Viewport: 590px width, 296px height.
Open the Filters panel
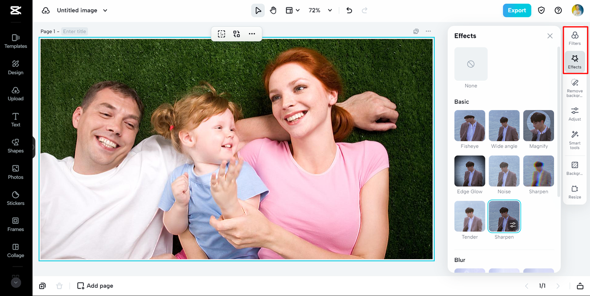[x=575, y=38]
